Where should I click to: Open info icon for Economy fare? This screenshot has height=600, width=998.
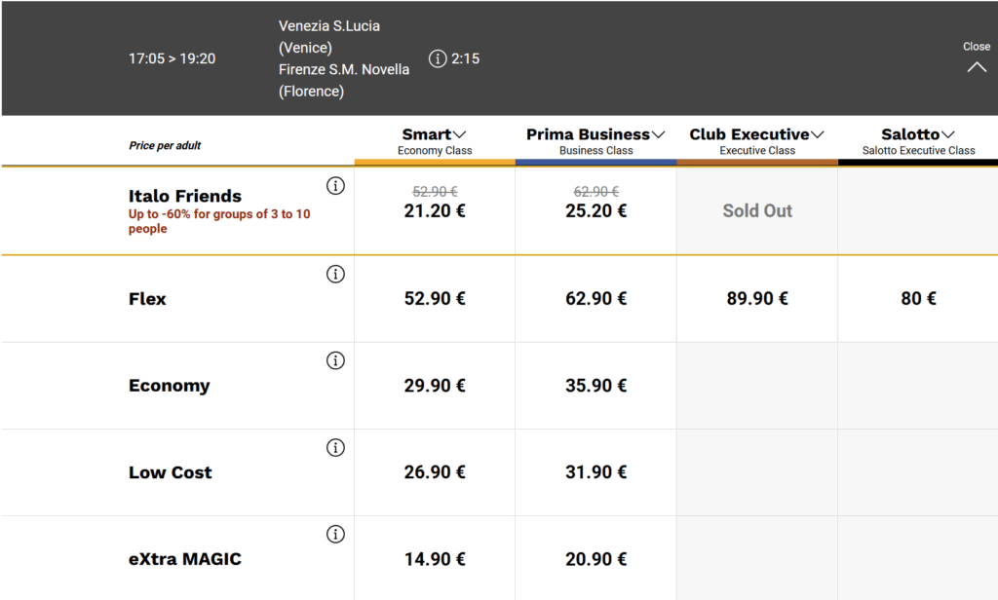point(335,360)
